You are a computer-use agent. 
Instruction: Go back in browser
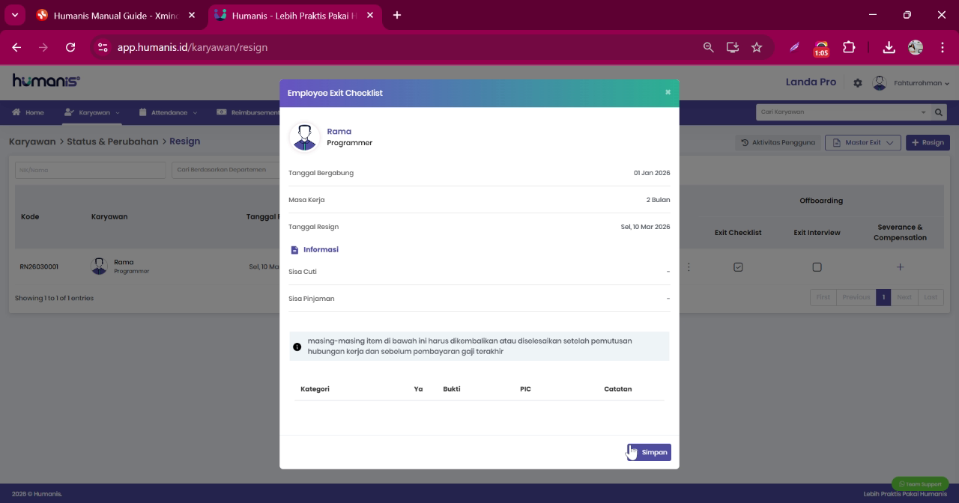16,47
